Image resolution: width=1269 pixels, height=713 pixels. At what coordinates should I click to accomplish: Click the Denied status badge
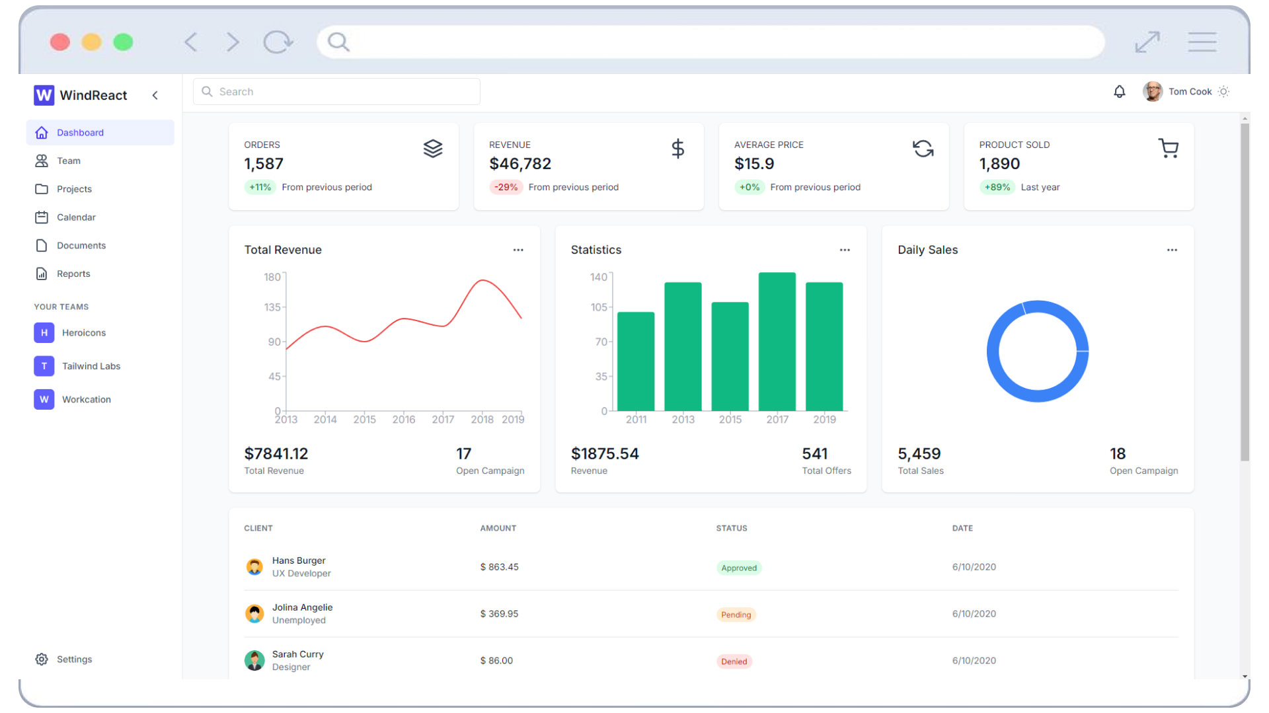pyautogui.click(x=734, y=661)
